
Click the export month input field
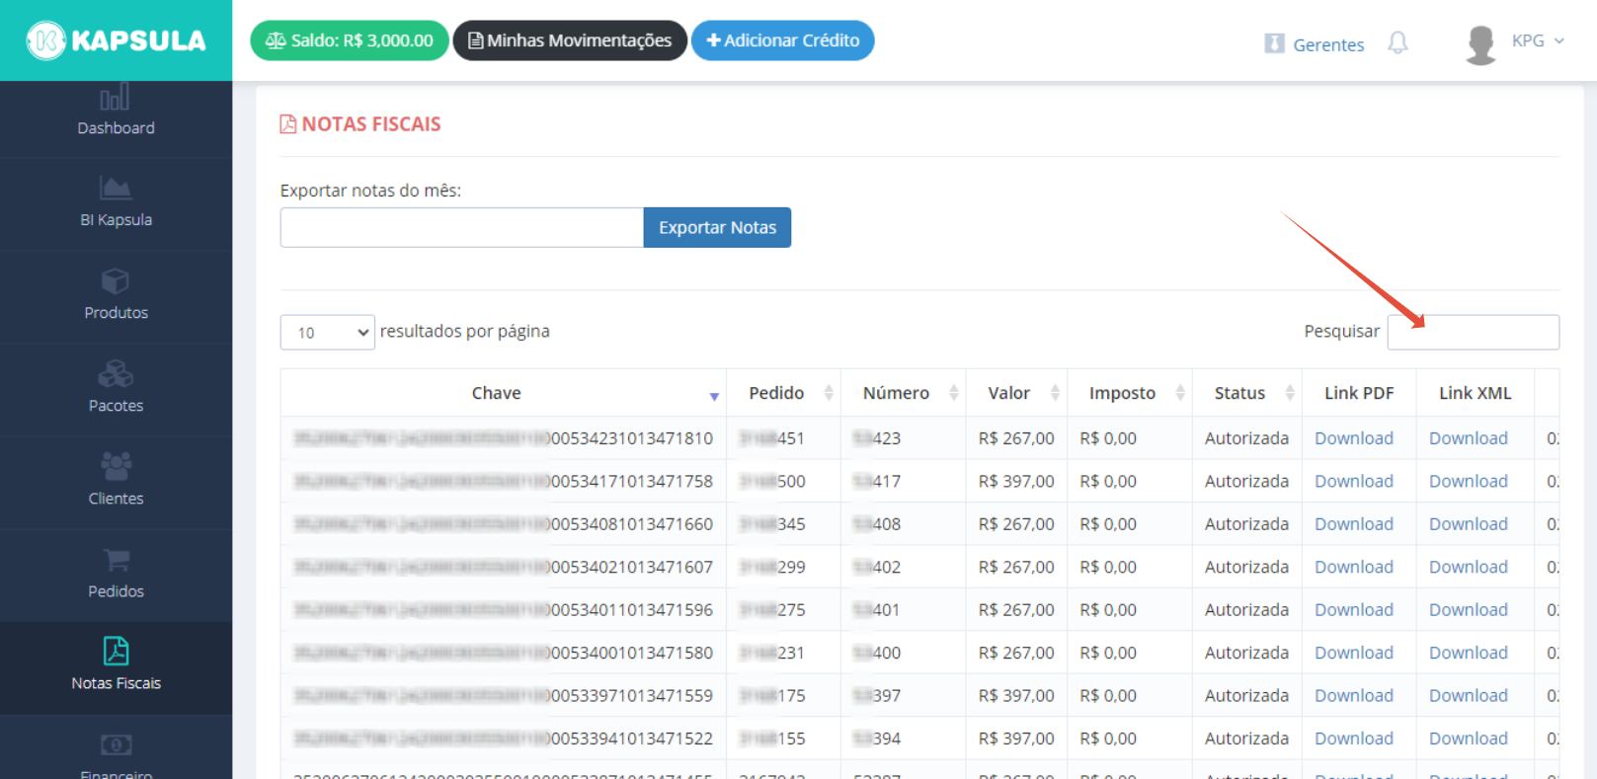pyautogui.click(x=462, y=227)
